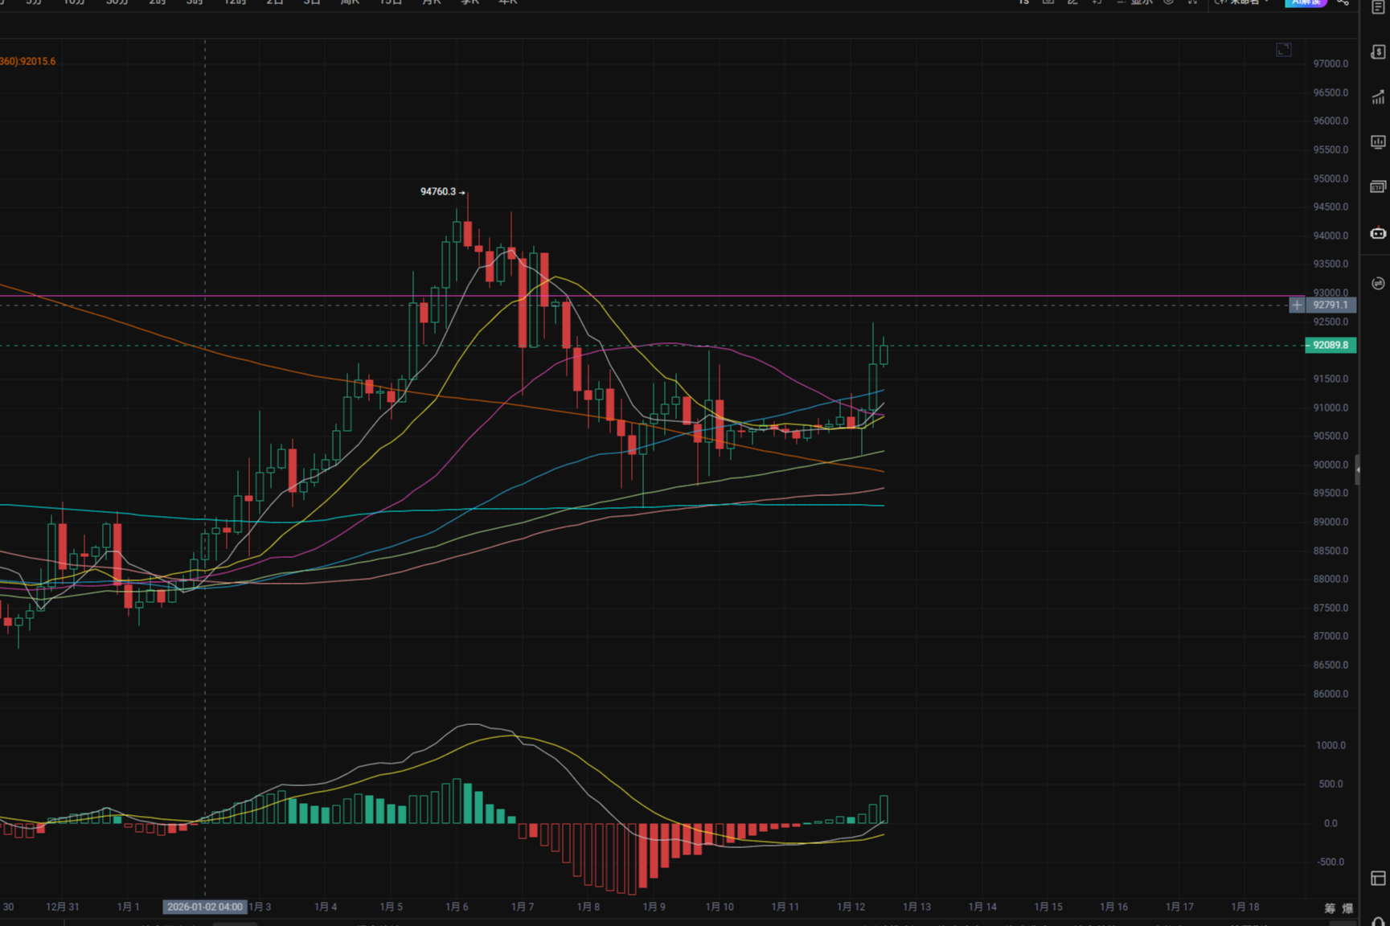
Task: Maximize the chart with the fullscreen corner icon
Action: 1283,50
